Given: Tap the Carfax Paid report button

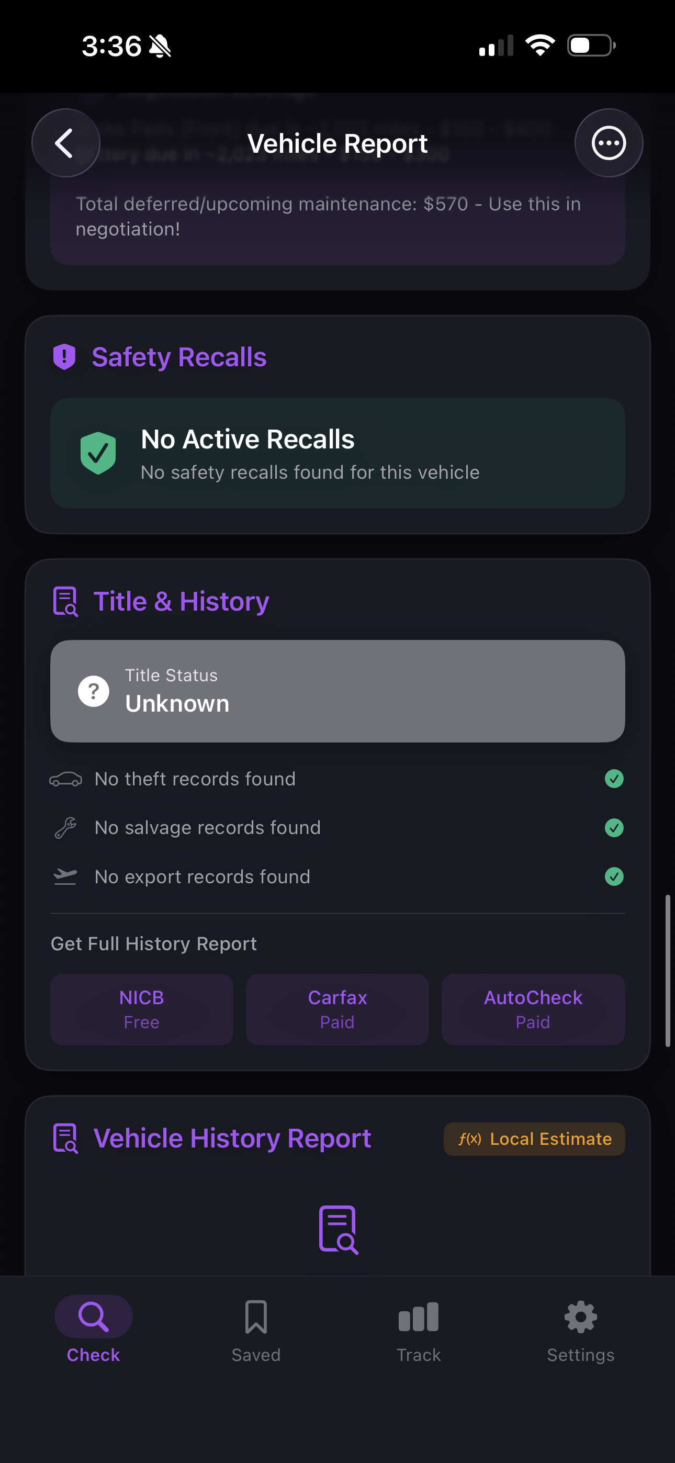Looking at the screenshot, I should pyautogui.click(x=337, y=1009).
